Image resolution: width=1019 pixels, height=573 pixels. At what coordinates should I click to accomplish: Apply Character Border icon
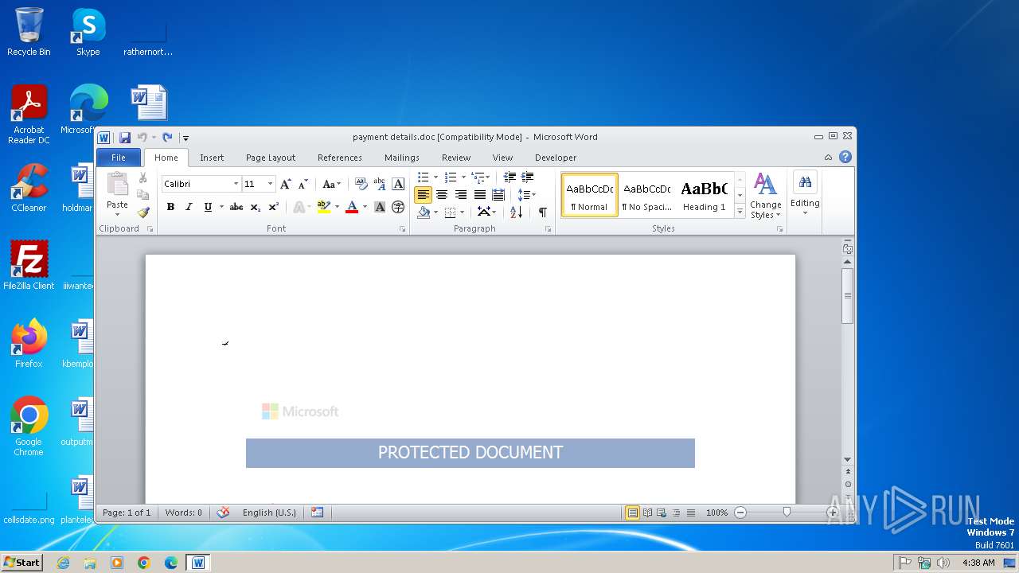399,184
